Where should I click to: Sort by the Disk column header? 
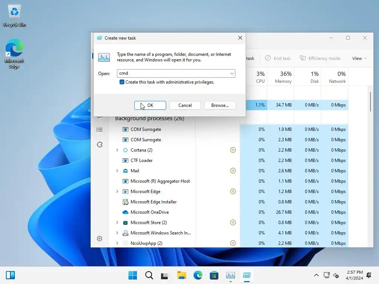(308, 77)
